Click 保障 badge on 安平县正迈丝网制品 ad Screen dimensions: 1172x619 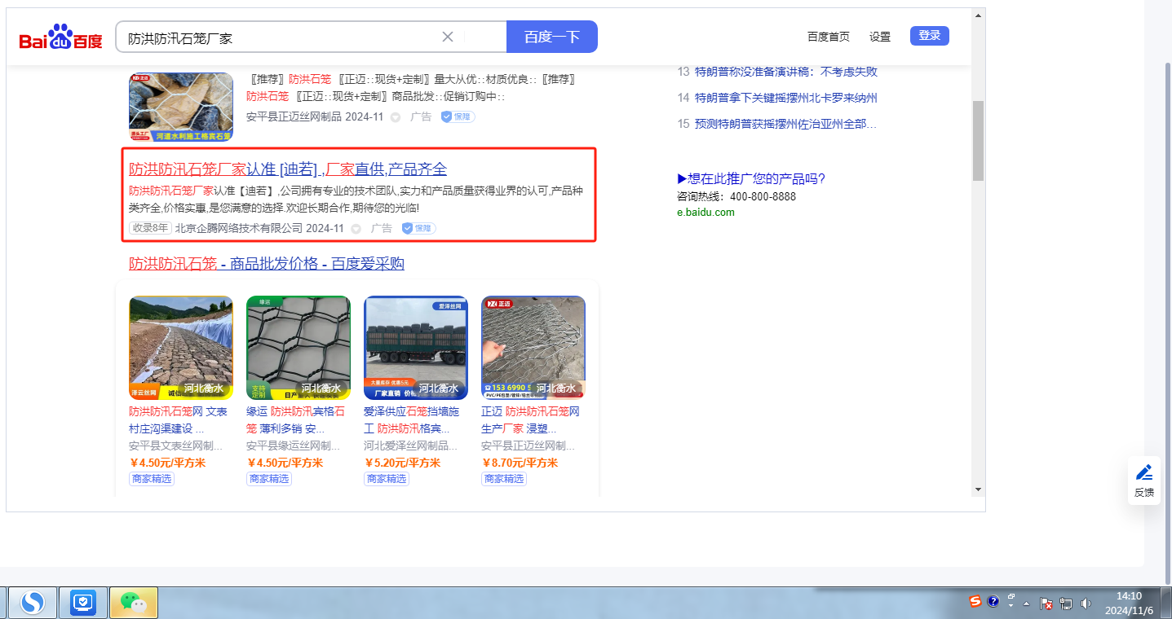pyautogui.click(x=458, y=116)
